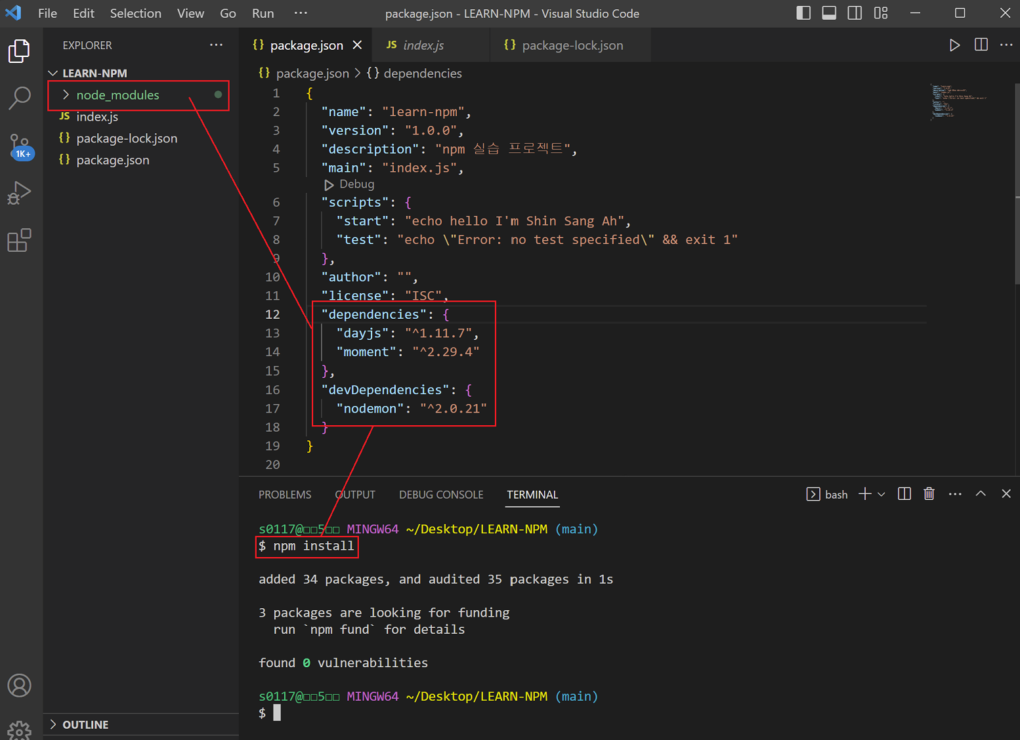The height and width of the screenshot is (740, 1020).
Task: Switch to the OUTPUT panel tab
Action: pyautogui.click(x=355, y=495)
